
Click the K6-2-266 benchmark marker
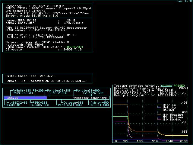[59, 93]
